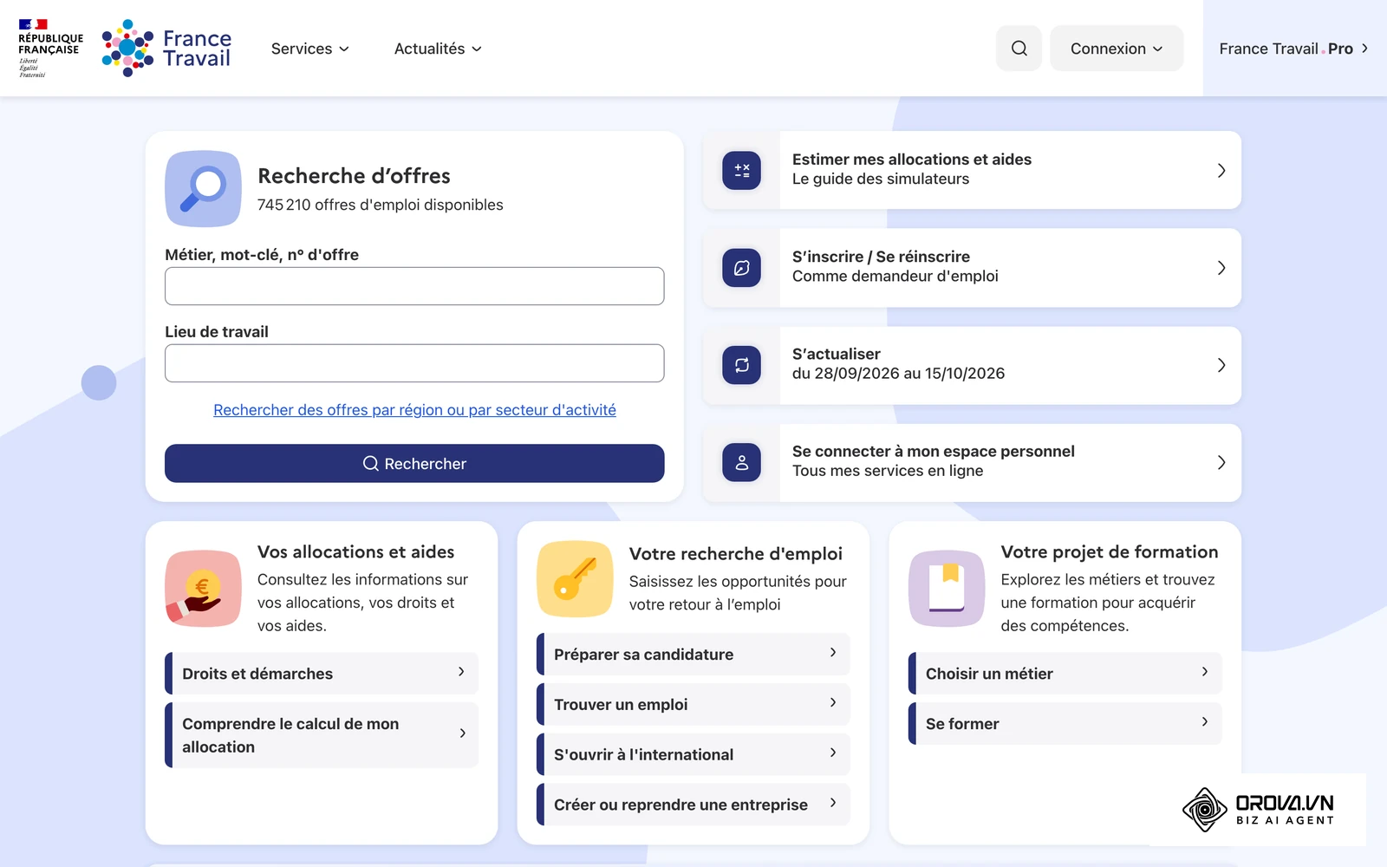Open Préparer sa candidature section

point(693,655)
